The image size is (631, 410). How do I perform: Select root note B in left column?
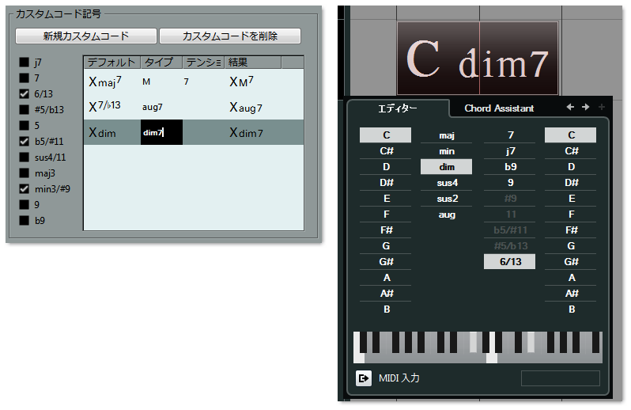coord(386,309)
